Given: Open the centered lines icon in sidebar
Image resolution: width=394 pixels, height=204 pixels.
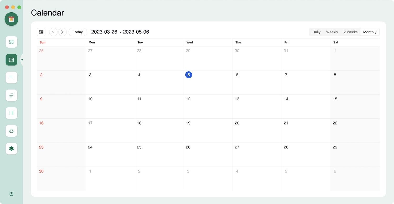Looking at the screenshot, I should tap(11, 95).
